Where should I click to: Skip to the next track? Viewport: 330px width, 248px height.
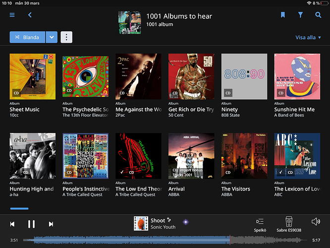coord(51,224)
